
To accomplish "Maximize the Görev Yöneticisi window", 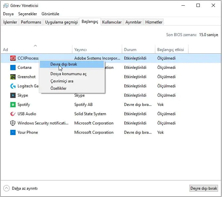I will 198,6.
